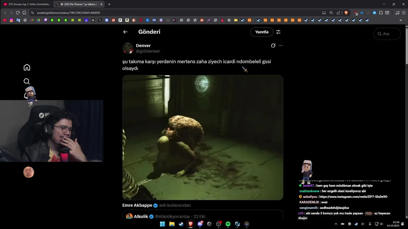
Task: Open the X Home sidebar icon
Action: (x=27, y=67)
